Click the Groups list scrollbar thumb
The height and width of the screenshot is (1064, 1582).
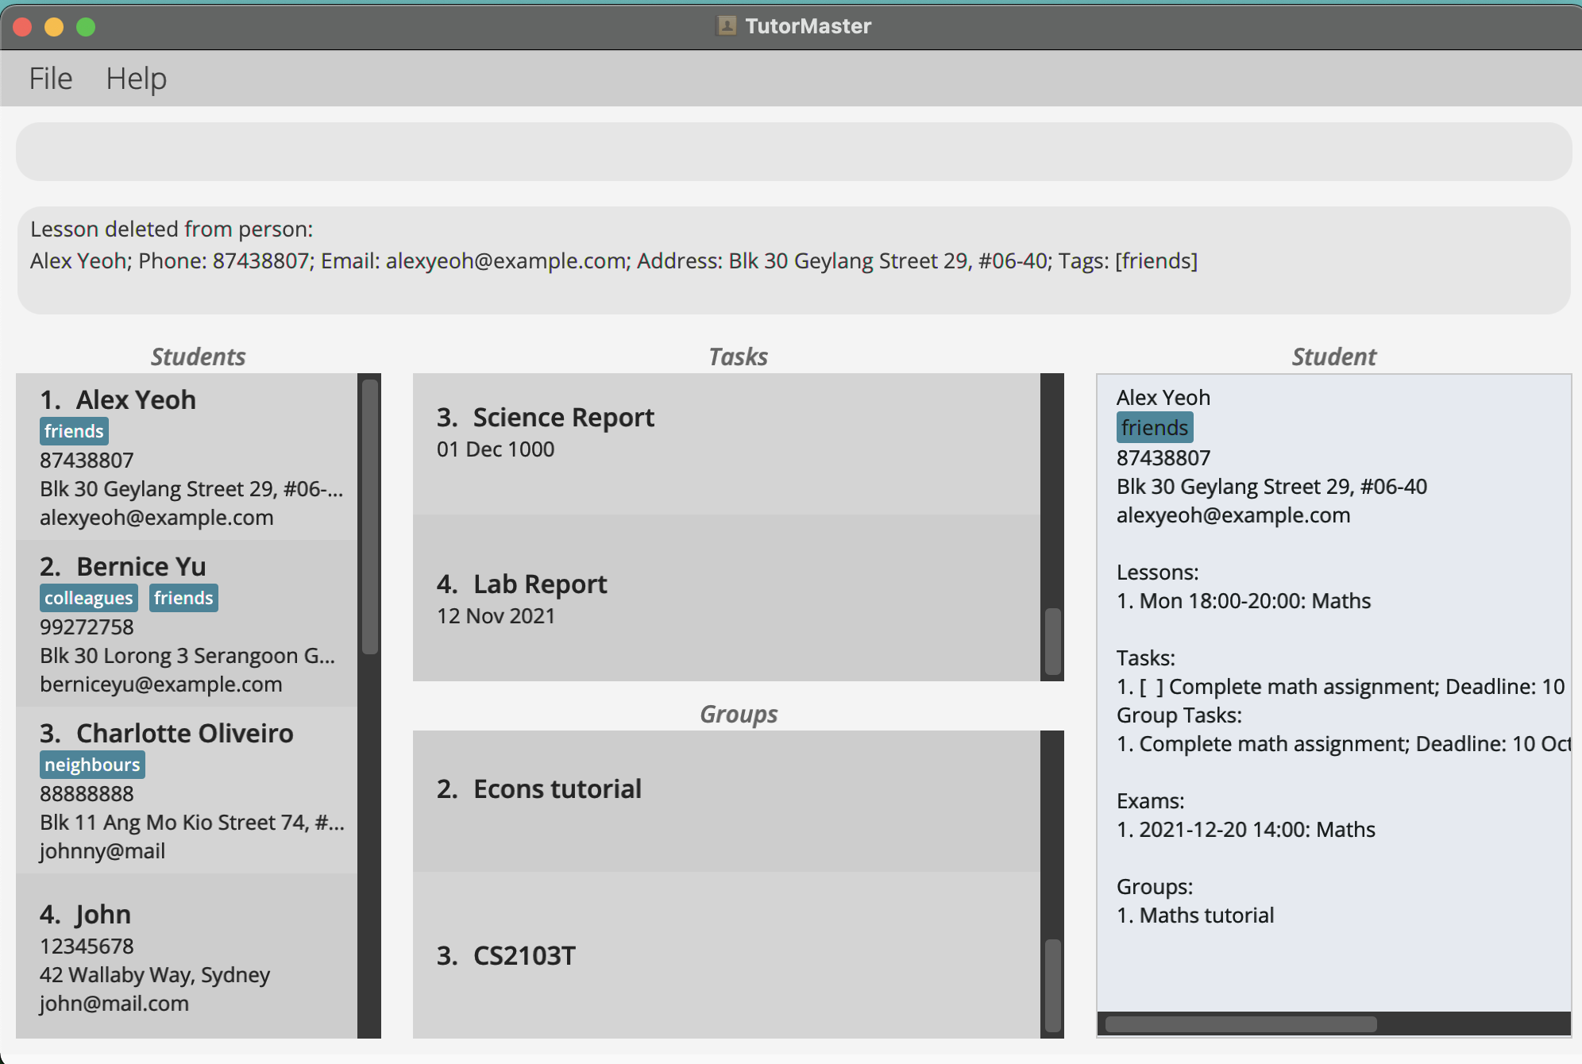(x=1053, y=985)
